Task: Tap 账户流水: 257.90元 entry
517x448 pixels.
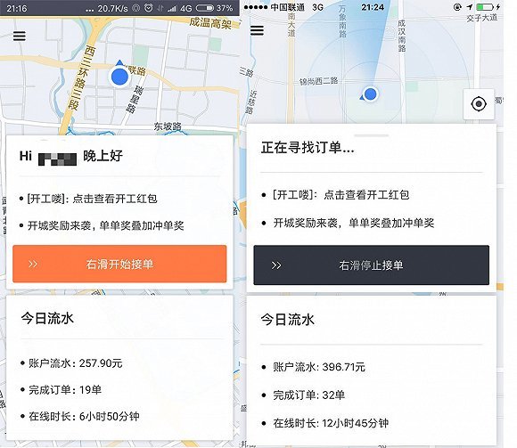Action: 71,363
